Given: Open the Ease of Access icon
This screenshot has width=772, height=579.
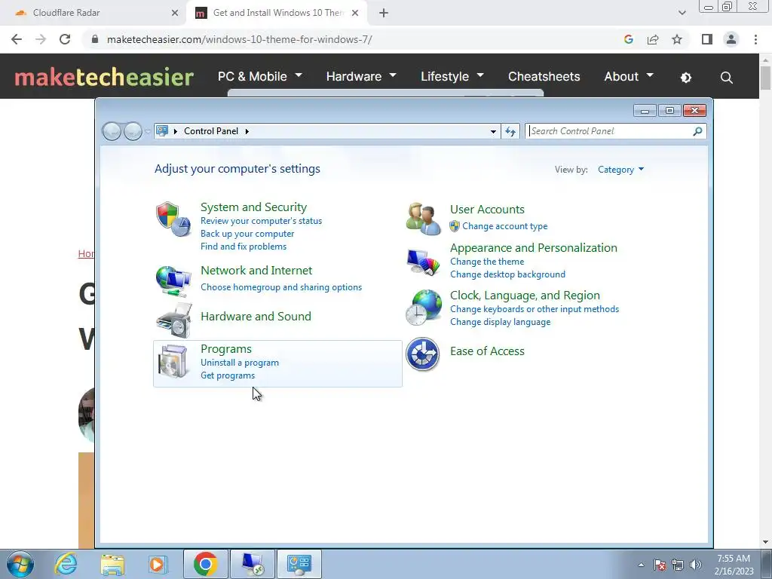Looking at the screenshot, I should pyautogui.click(x=422, y=354).
